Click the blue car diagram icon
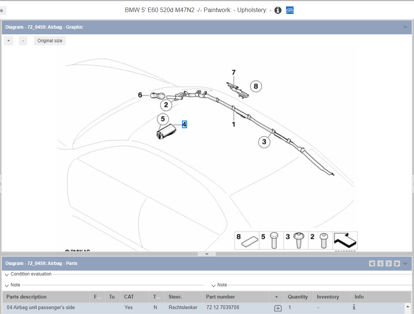 point(289,10)
